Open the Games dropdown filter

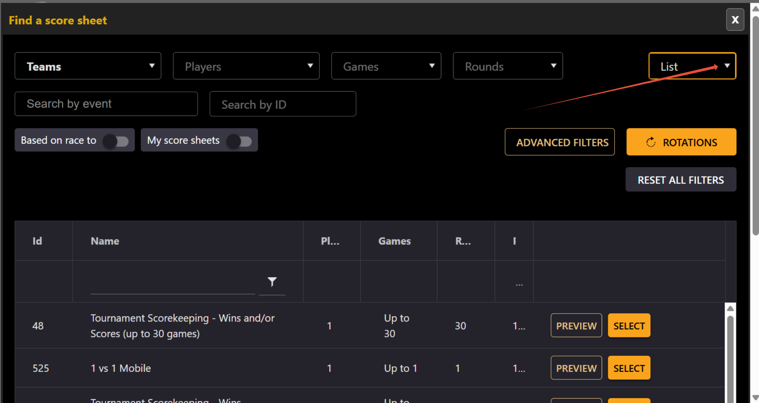386,66
